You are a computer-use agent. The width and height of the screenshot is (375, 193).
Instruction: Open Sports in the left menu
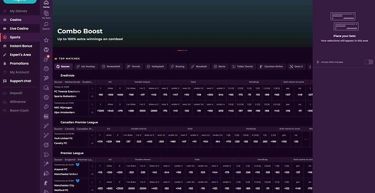[20, 37]
